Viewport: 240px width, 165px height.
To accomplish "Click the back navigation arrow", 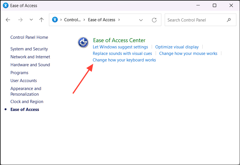I will click(x=8, y=20).
